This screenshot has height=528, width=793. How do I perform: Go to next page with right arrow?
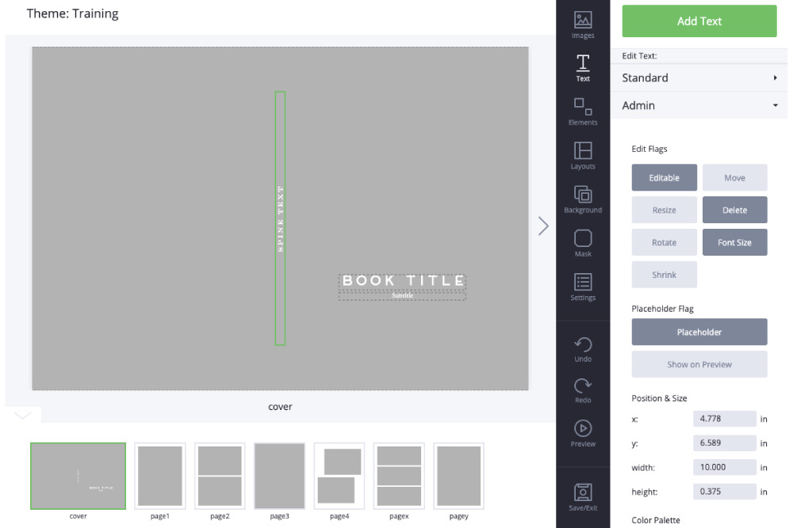pos(543,226)
